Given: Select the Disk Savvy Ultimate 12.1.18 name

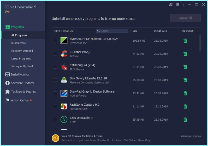Looking at the screenshot, I should [x=88, y=78].
